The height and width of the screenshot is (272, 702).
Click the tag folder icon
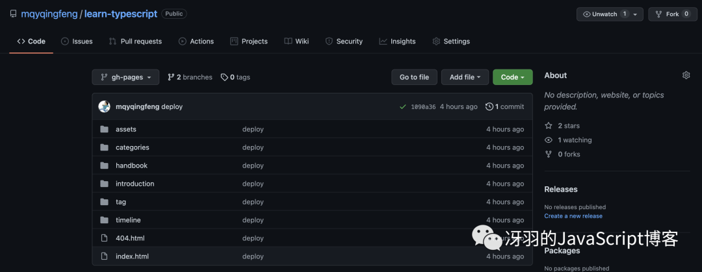tap(104, 202)
